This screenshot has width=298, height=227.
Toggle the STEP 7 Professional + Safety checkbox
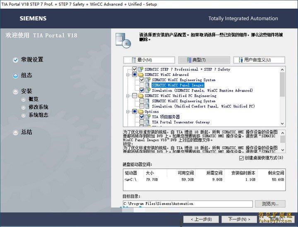[135, 69]
